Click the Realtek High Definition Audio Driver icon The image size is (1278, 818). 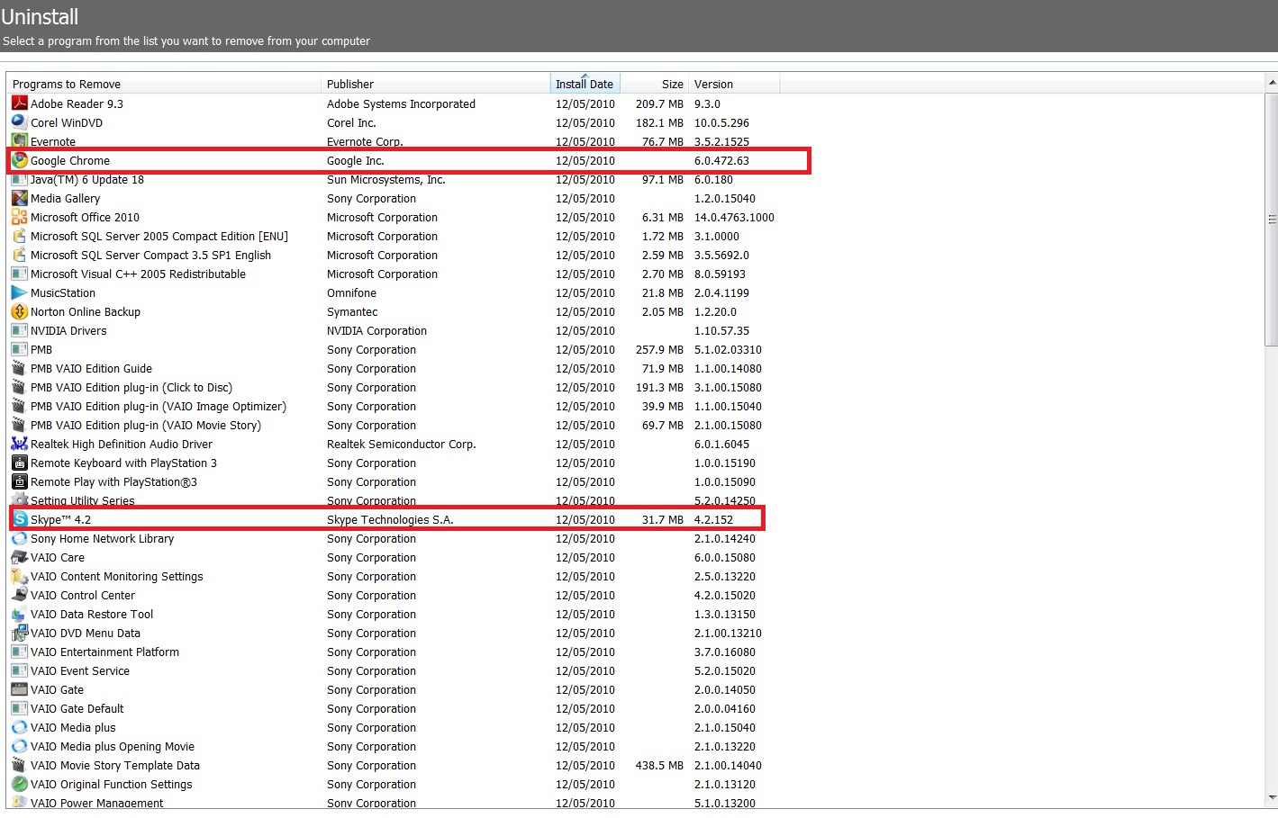(19, 444)
